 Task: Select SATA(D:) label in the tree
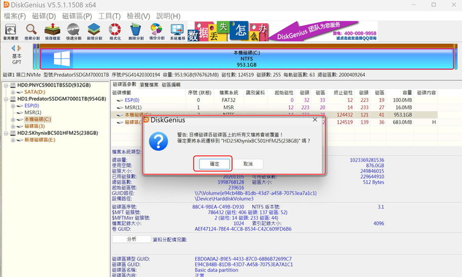[35, 92]
